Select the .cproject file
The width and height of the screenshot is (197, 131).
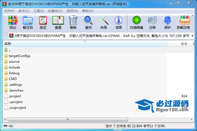point(13,102)
